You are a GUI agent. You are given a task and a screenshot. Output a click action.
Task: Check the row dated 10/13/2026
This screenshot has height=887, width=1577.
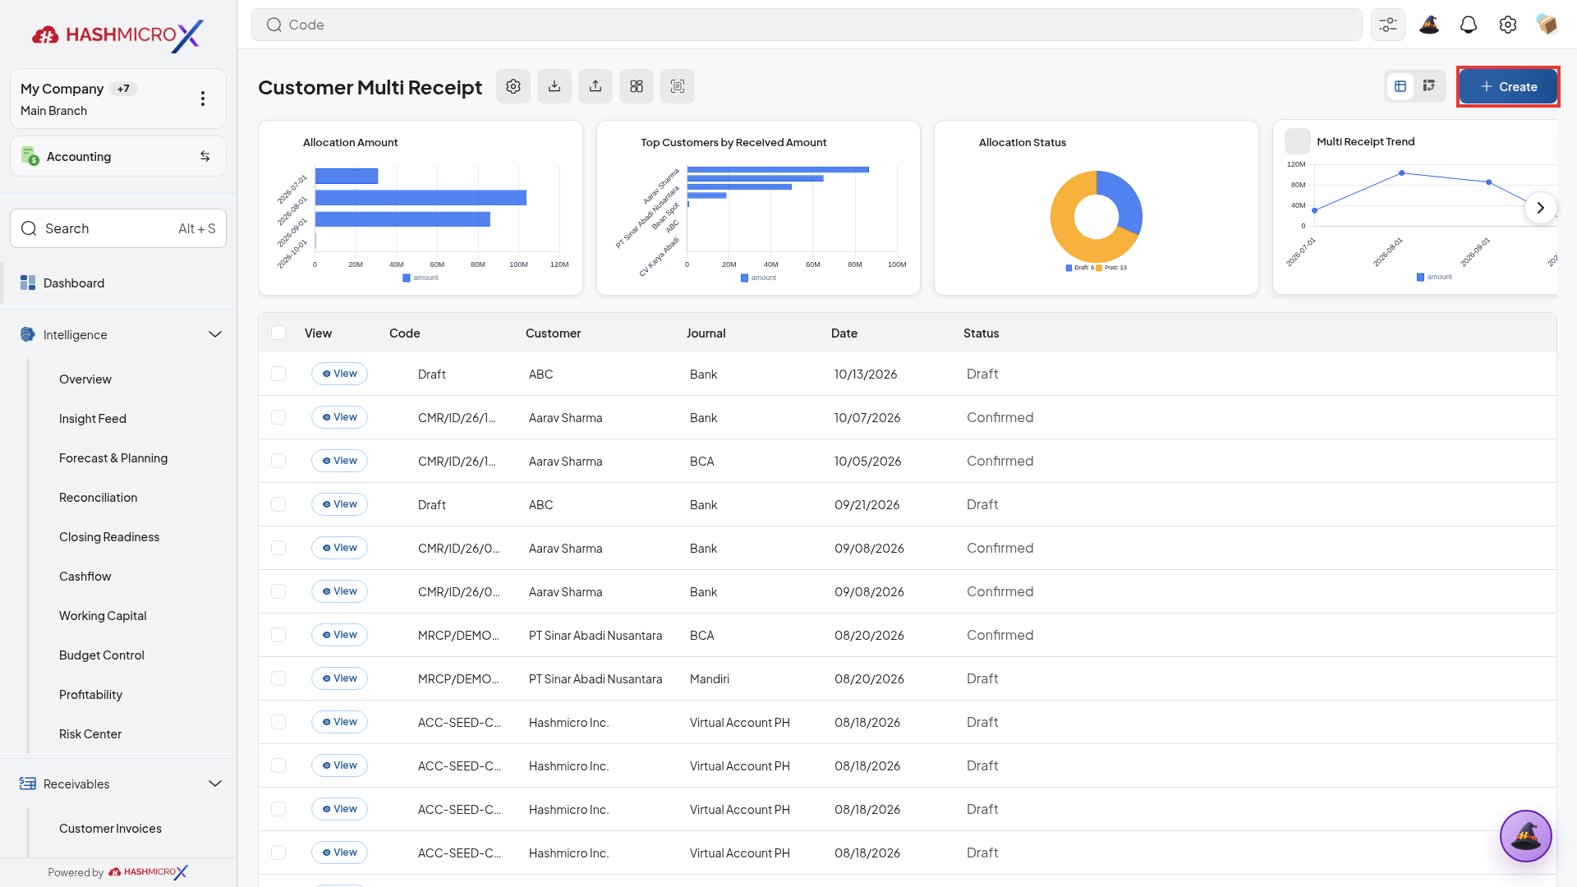pyautogui.click(x=278, y=374)
